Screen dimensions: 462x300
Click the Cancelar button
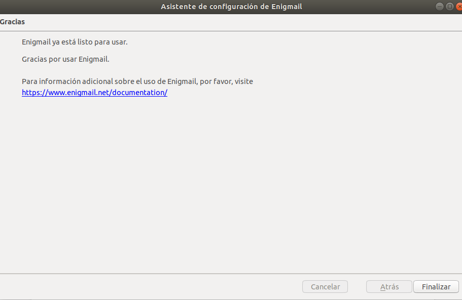(x=325, y=286)
